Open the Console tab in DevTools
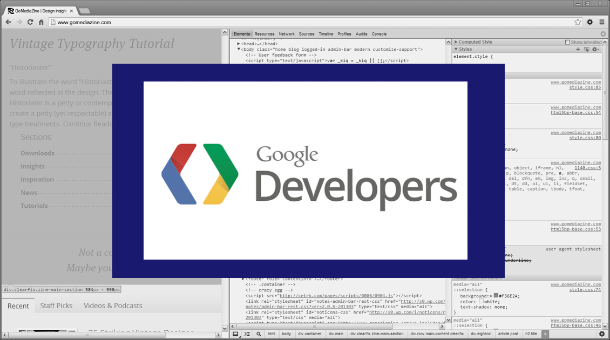This screenshot has width=610, height=340. (x=379, y=34)
